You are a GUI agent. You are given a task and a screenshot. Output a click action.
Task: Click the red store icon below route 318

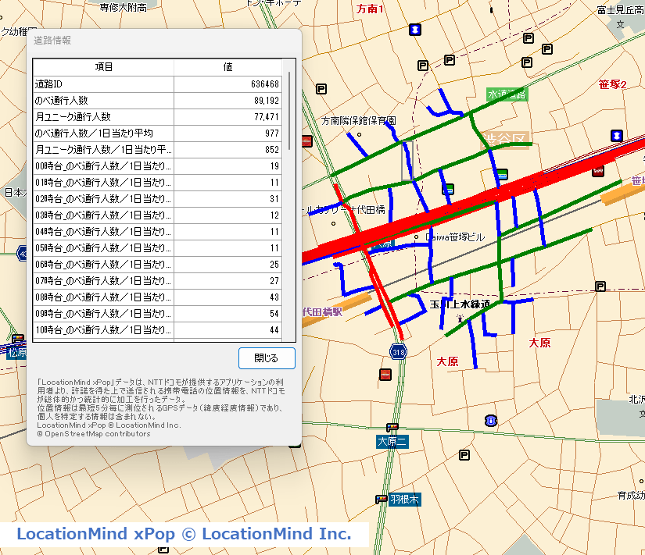[385, 374]
